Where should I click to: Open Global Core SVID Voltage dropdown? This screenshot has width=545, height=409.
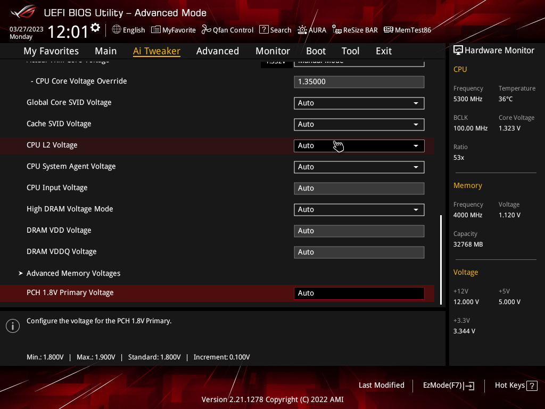[x=359, y=103]
